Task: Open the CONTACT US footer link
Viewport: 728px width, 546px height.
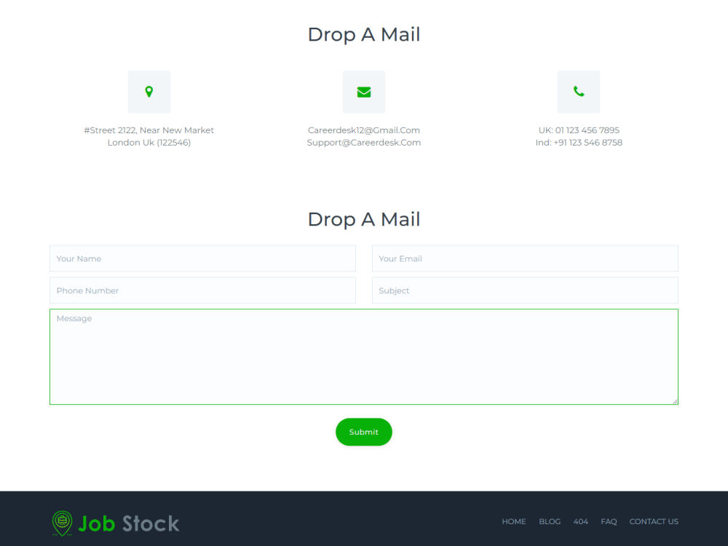Action: pyautogui.click(x=654, y=521)
